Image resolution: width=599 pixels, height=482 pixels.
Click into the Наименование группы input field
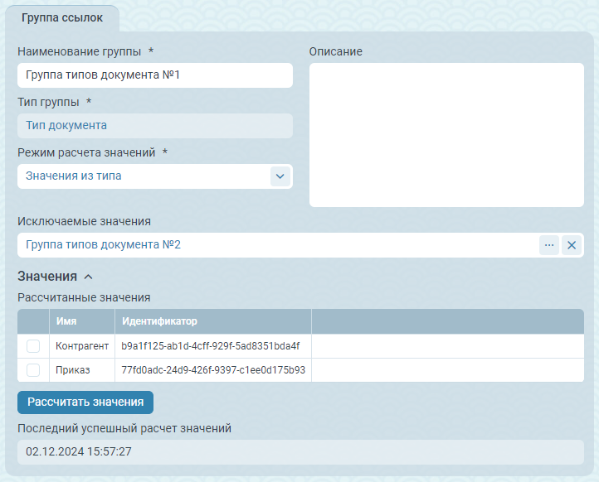154,75
